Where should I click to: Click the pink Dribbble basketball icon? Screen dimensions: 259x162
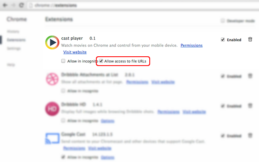[52, 79]
